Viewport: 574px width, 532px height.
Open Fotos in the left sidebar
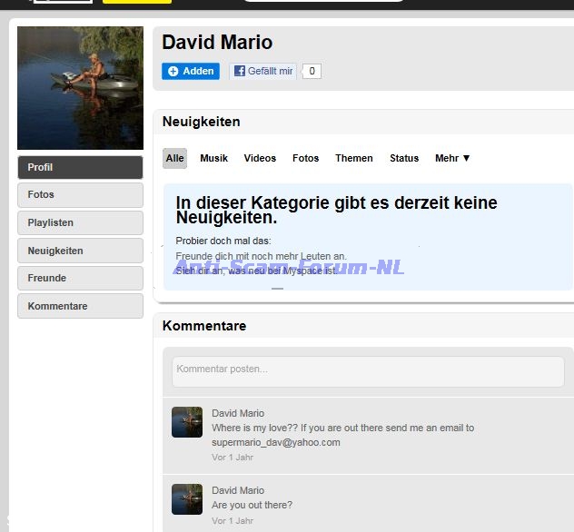click(80, 194)
